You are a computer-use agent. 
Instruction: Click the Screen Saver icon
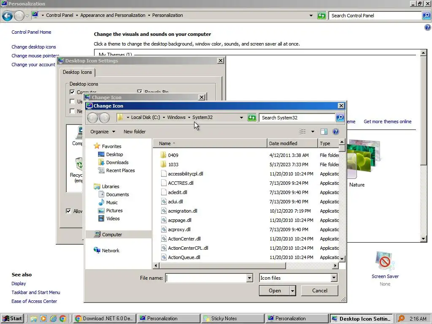[x=385, y=261]
